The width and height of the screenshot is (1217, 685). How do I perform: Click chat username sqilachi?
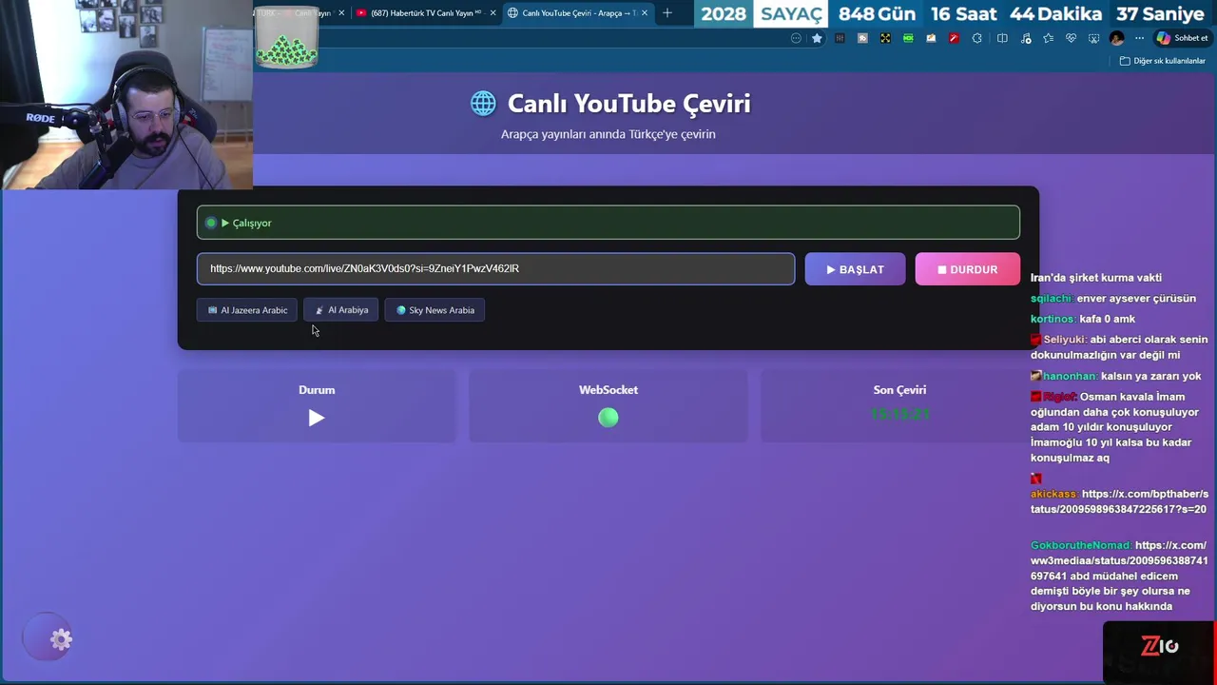pos(1052,299)
